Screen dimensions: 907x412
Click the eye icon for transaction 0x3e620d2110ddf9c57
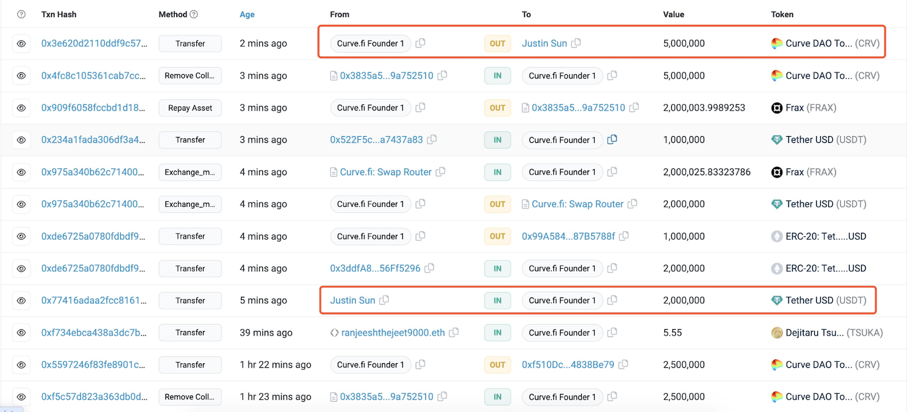coord(21,44)
